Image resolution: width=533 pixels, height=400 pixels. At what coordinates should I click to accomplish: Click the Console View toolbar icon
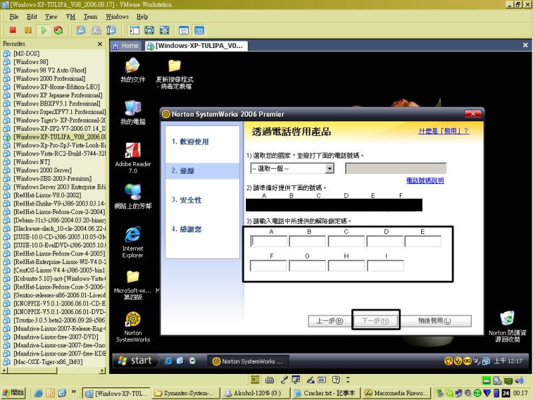click(x=199, y=30)
